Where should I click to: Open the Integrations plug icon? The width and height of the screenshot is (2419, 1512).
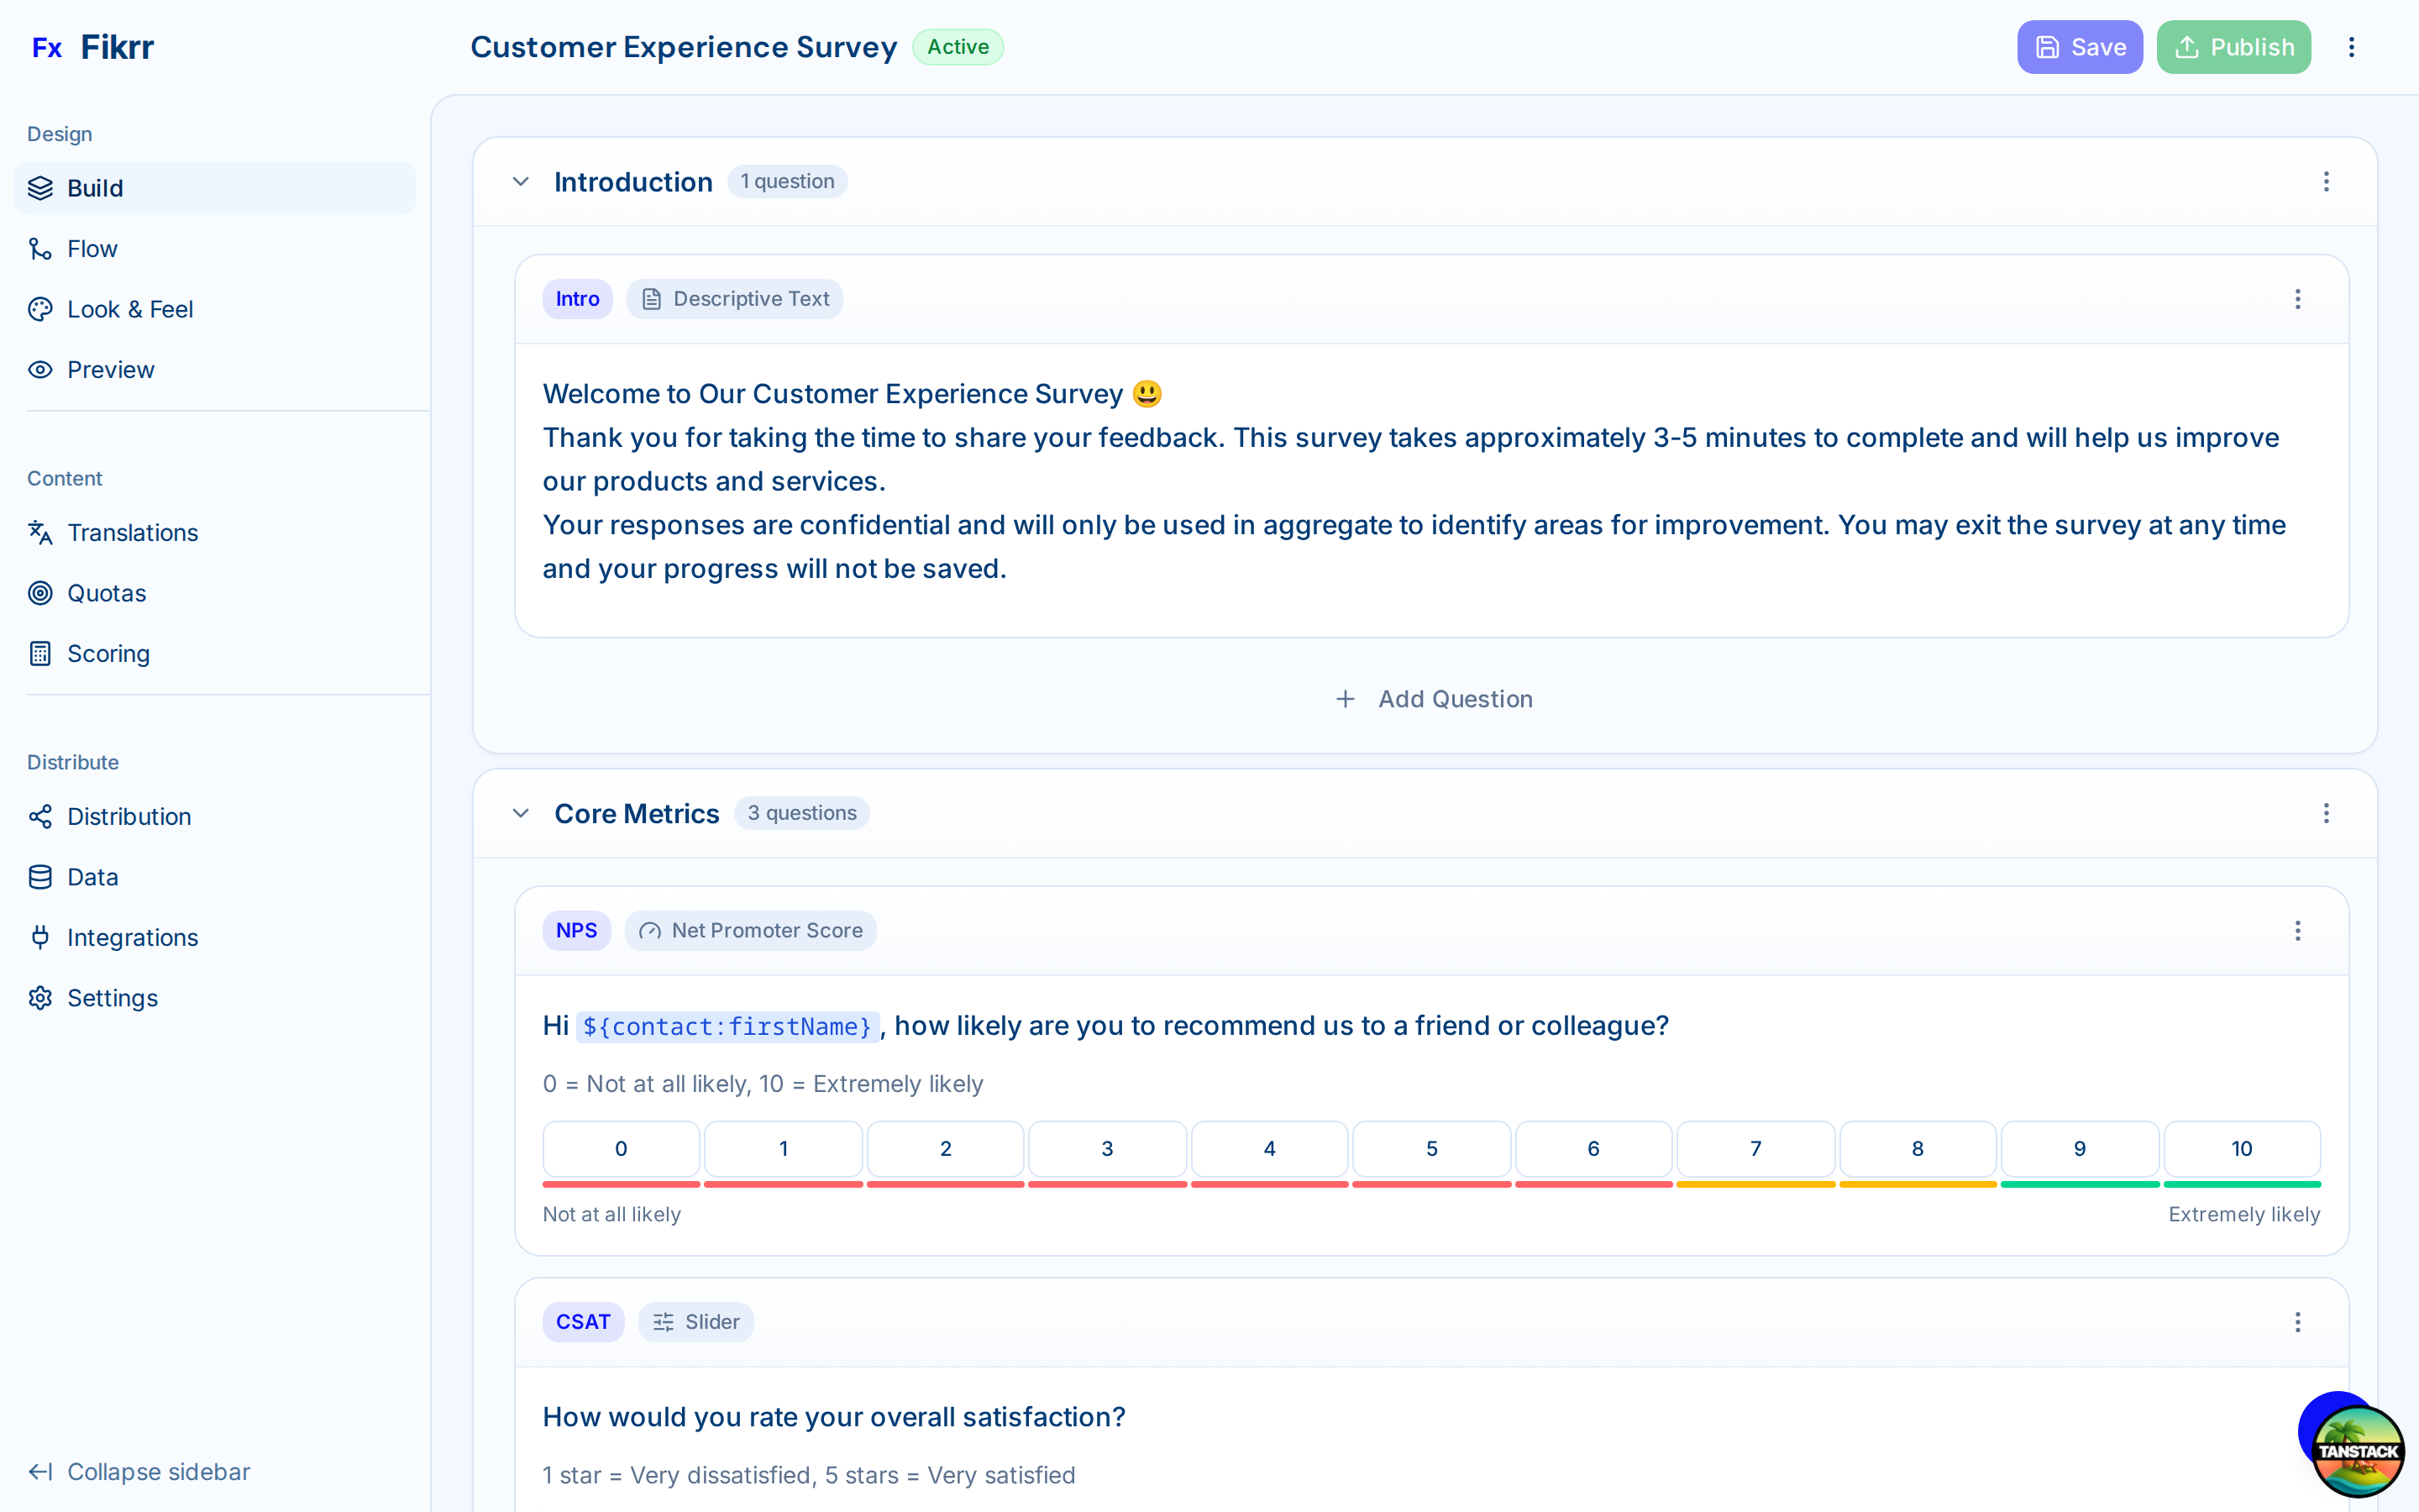[40, 937]
